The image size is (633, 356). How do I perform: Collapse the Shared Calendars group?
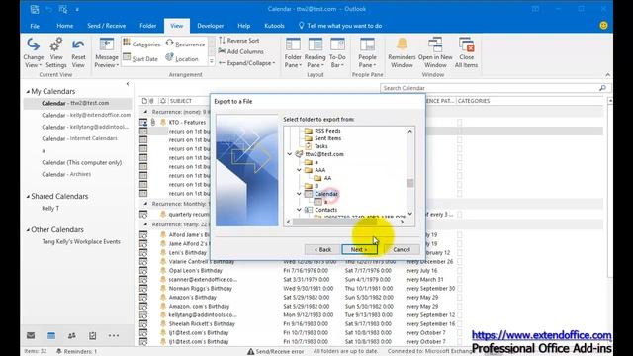click(28, 197)
